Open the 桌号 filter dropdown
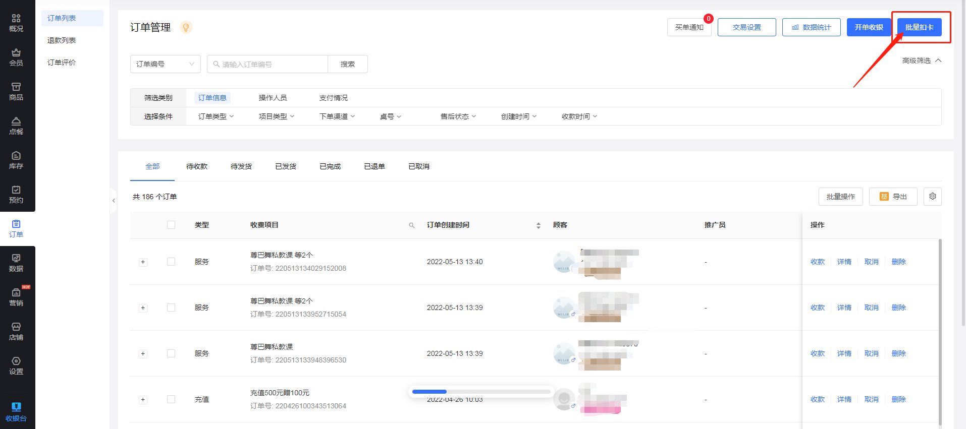Image resolution: width=966 pixels, height=429 pixels. (x=391, y=116)
